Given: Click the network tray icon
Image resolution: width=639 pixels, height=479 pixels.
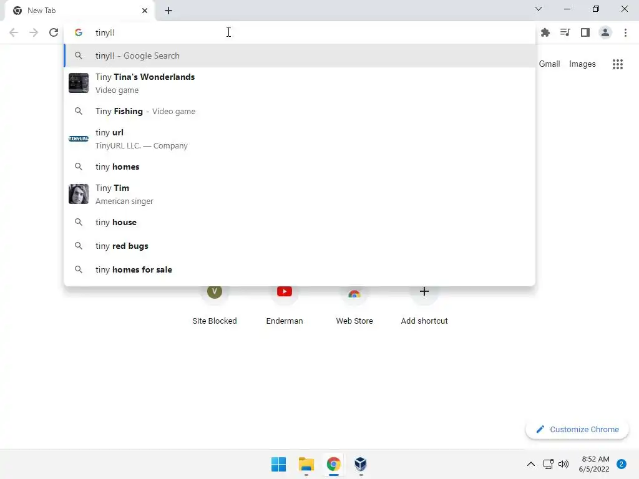Looking at the screenshot, I should (x=548, y=464).
